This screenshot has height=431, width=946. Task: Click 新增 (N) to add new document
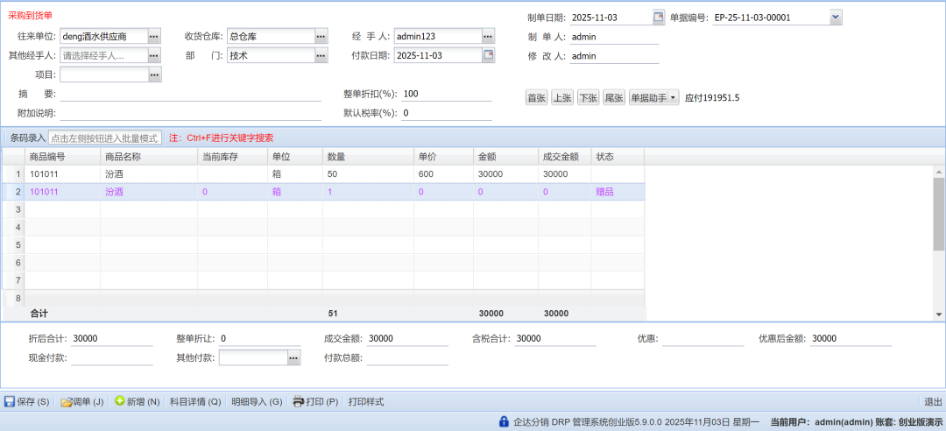pyautogui.click(x=137, y=402)
